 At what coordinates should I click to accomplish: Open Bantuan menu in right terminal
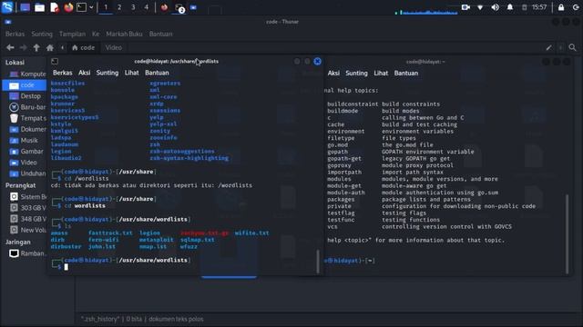(x=406, y=73)
